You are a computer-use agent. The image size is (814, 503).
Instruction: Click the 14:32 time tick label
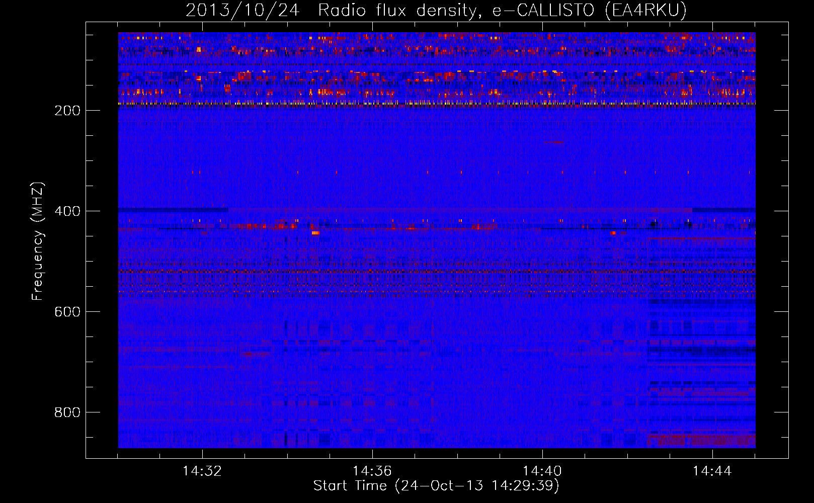202,471
